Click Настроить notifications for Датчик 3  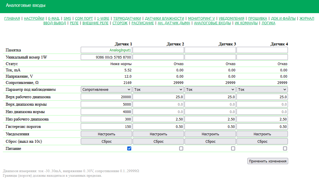pyautogui.click(x=210, y=134)
